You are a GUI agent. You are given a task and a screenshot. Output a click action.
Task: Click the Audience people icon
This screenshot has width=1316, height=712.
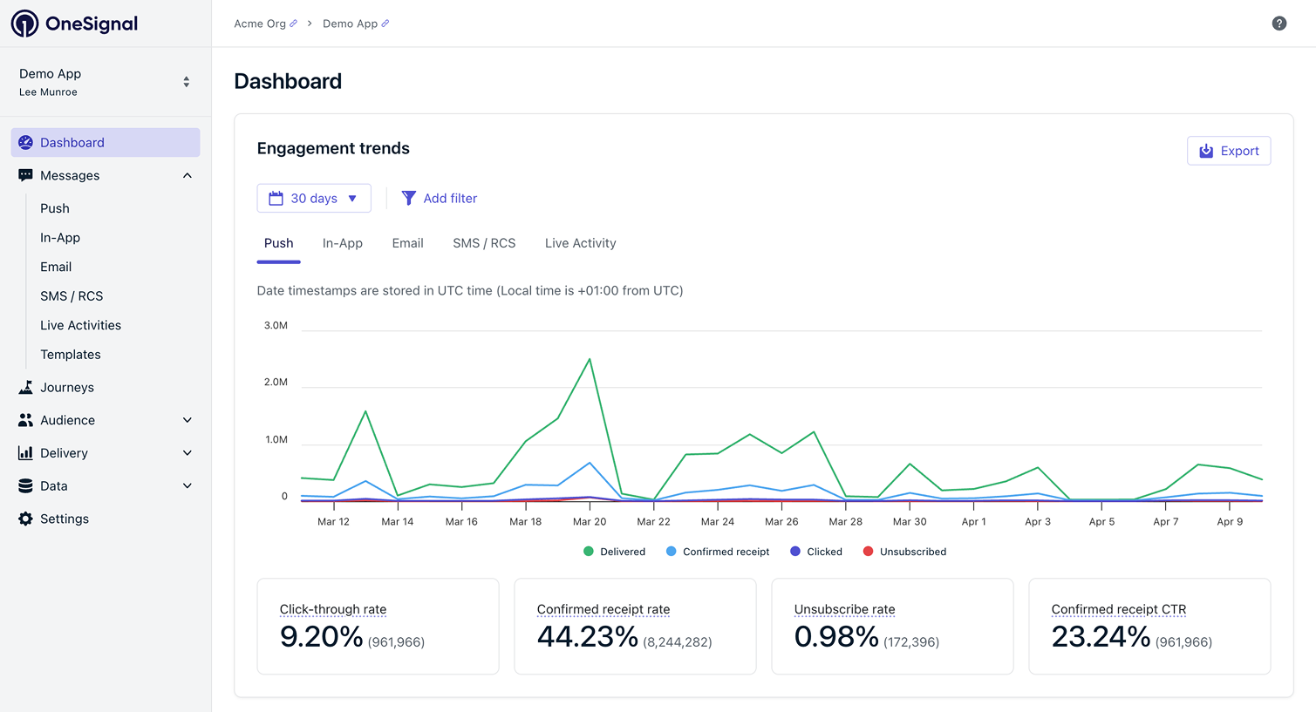click(25, 420)
